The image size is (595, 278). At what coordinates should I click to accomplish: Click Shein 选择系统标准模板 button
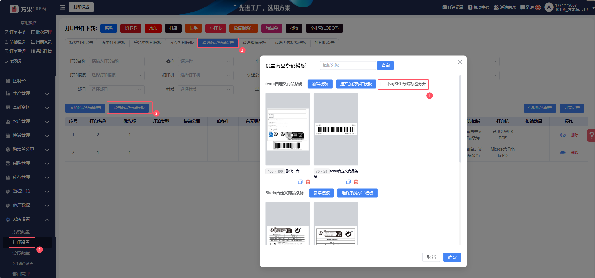(358, 193)
